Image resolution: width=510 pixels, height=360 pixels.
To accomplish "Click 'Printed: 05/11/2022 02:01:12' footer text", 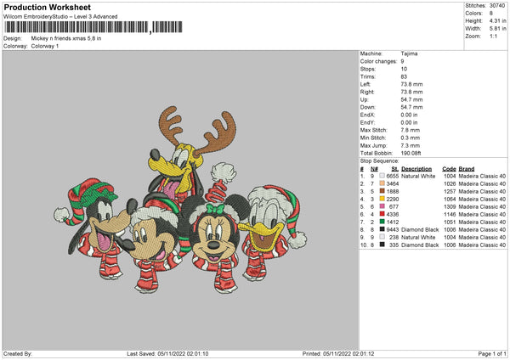I will 338,353.
